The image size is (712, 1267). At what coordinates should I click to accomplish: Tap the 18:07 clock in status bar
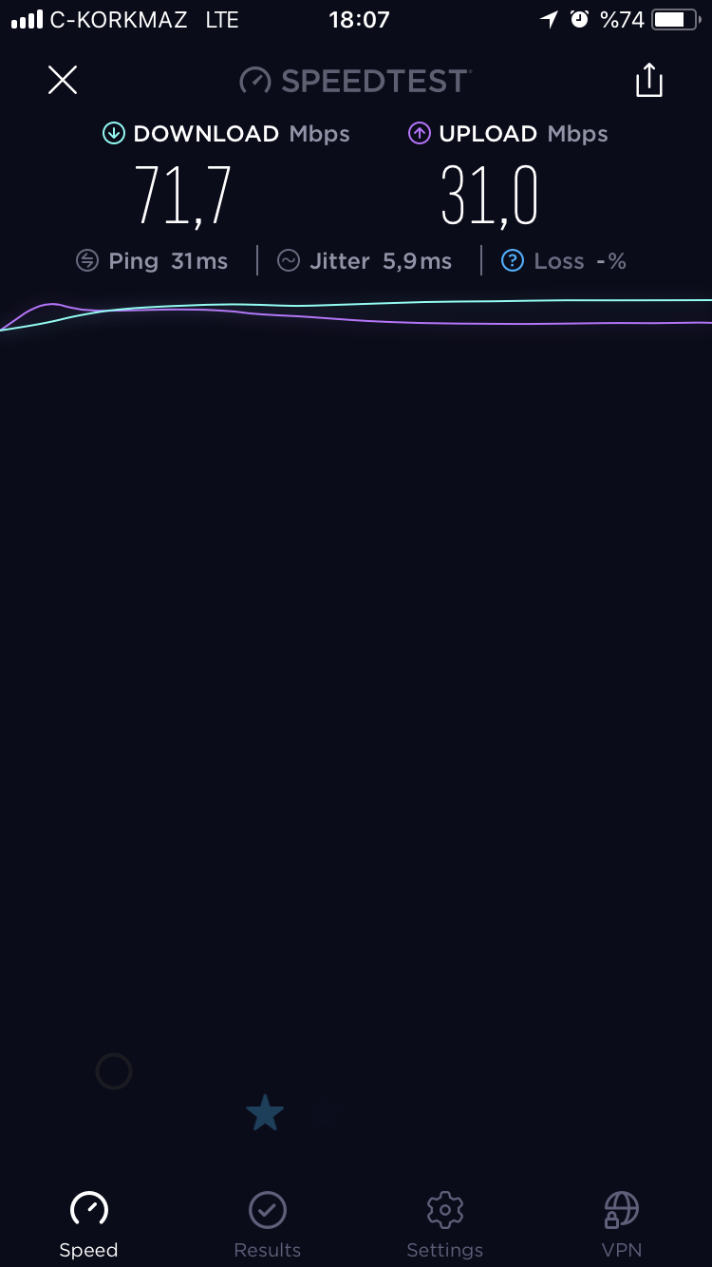coord(359,19)
